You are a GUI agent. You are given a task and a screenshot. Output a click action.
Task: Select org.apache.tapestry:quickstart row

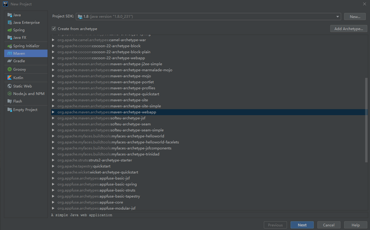click(x=209, y=166)
